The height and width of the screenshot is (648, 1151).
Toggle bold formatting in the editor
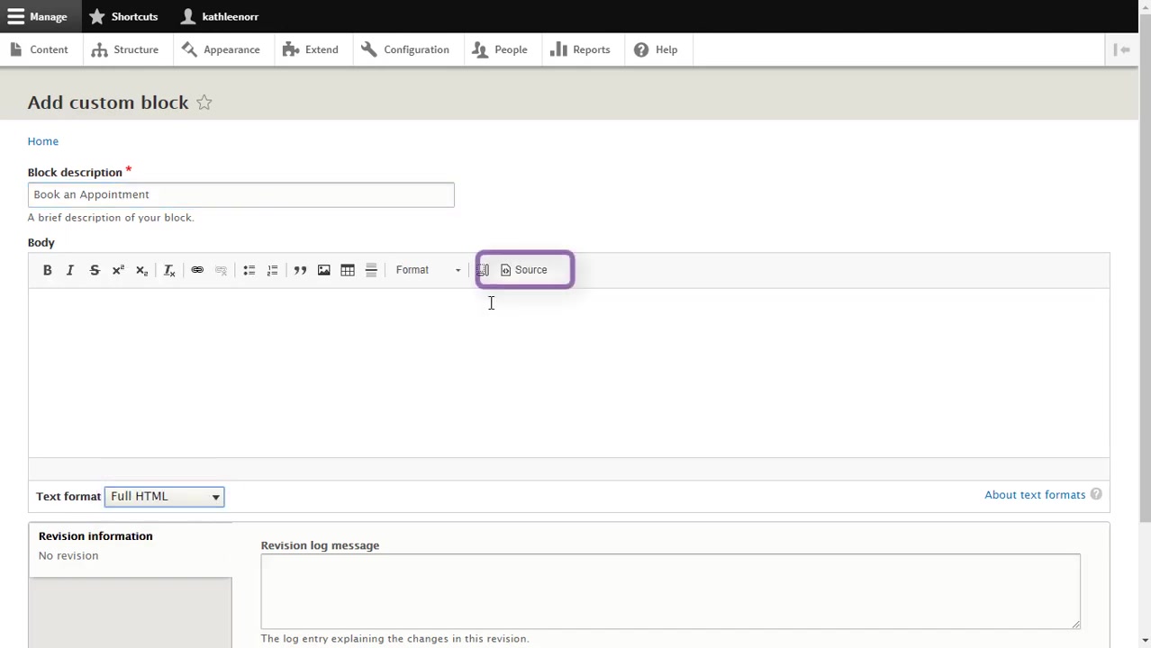(47, 270)
